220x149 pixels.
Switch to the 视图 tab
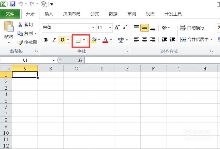point(150,14)
